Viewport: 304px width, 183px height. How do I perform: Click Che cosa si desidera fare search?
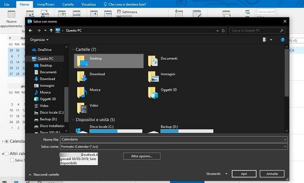(x=125, y=4)
